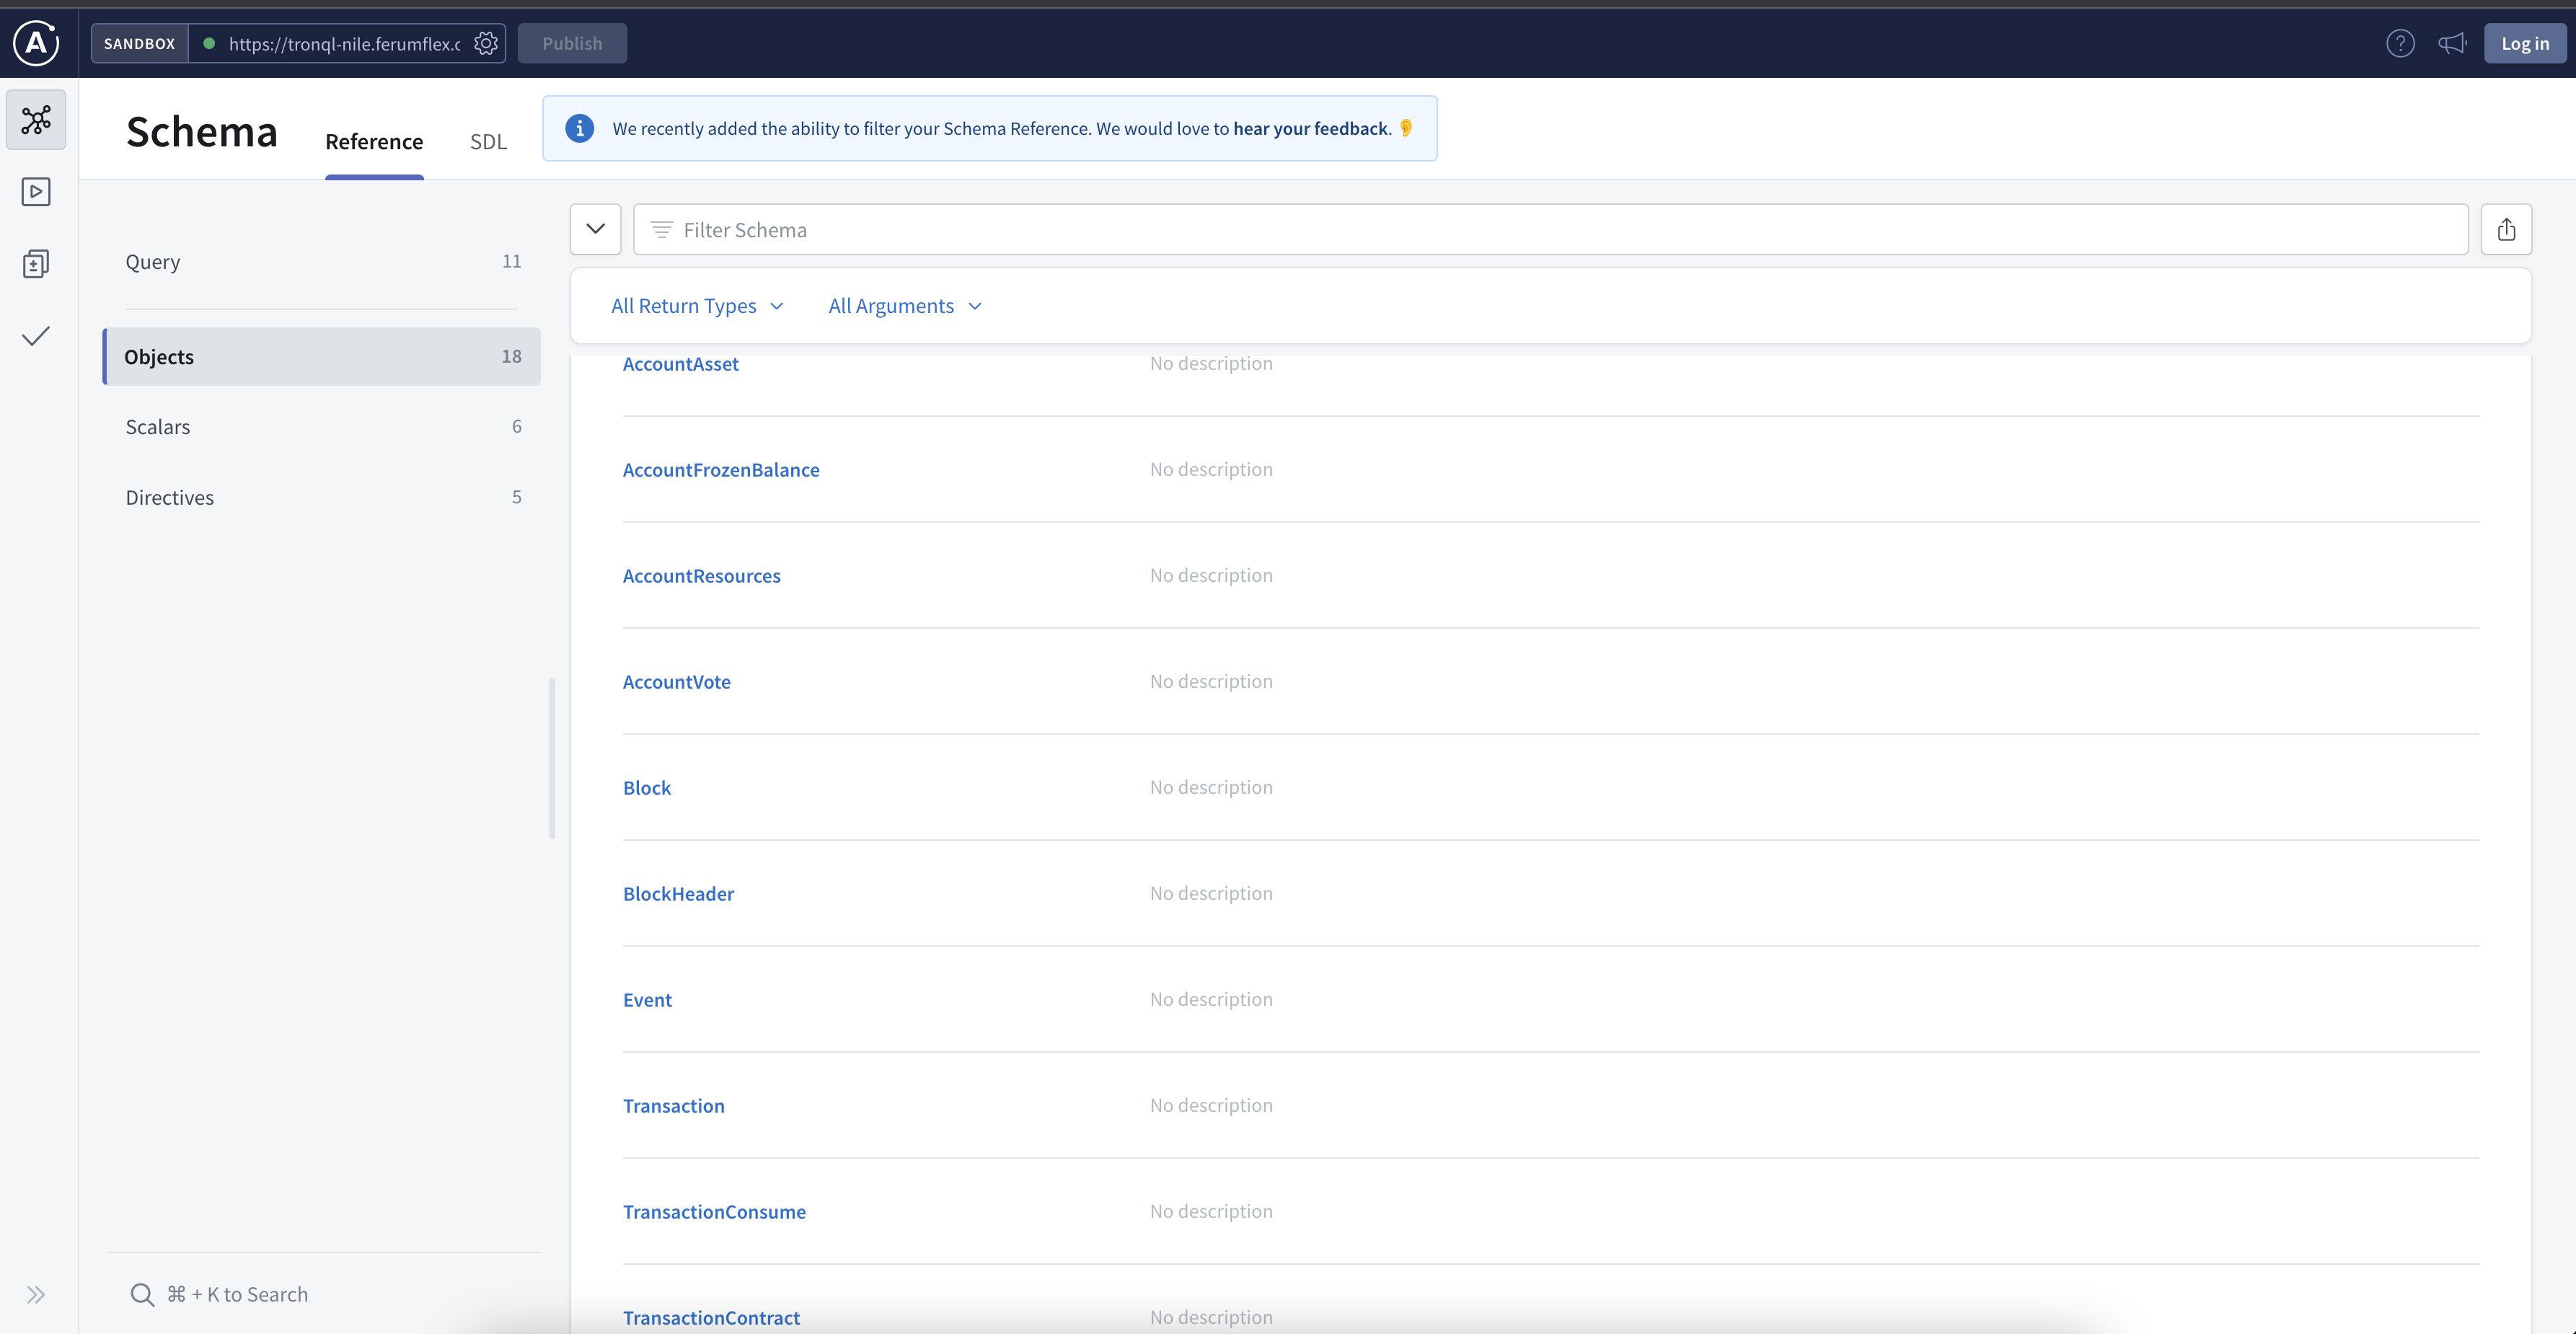The height and width of the screenshot is (1334, 2576).
Task: Open the All Return Types dropdown
Action: 697,306
